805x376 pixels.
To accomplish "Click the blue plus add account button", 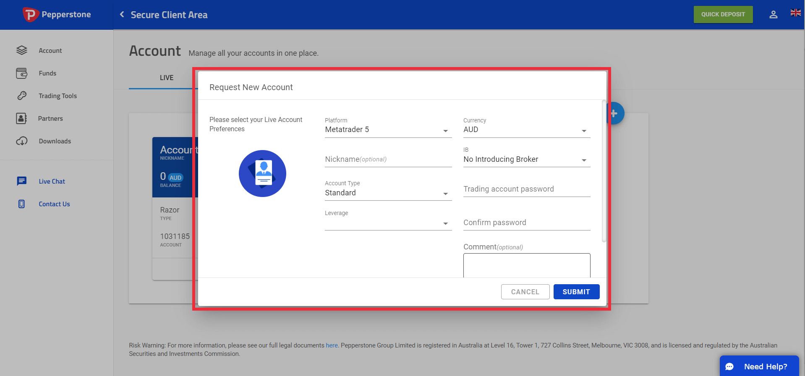I will click(x=615, y=113).
